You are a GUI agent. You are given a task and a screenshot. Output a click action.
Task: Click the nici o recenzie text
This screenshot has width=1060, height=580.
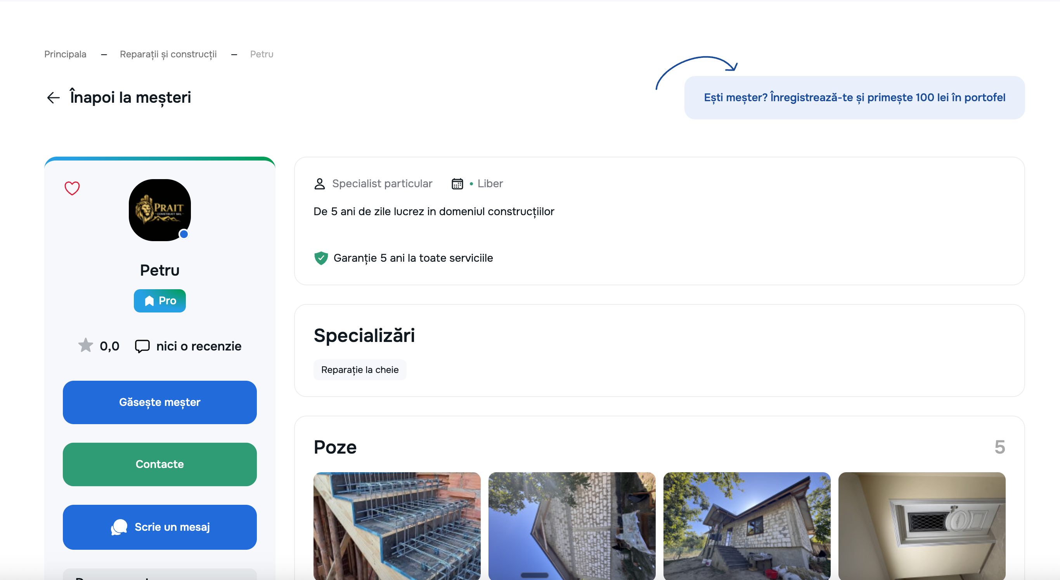click(199, 346)
